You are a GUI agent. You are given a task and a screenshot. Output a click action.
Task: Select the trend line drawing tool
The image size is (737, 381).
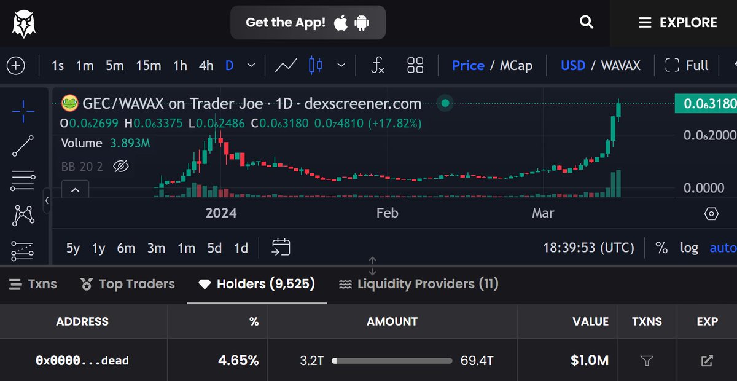[x=23, y=146]
